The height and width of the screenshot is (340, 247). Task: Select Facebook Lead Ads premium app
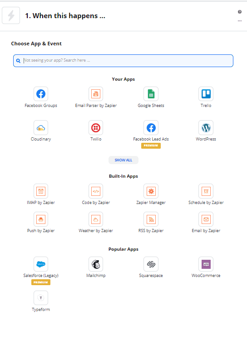pyautogui.click(x=151, y=128)
